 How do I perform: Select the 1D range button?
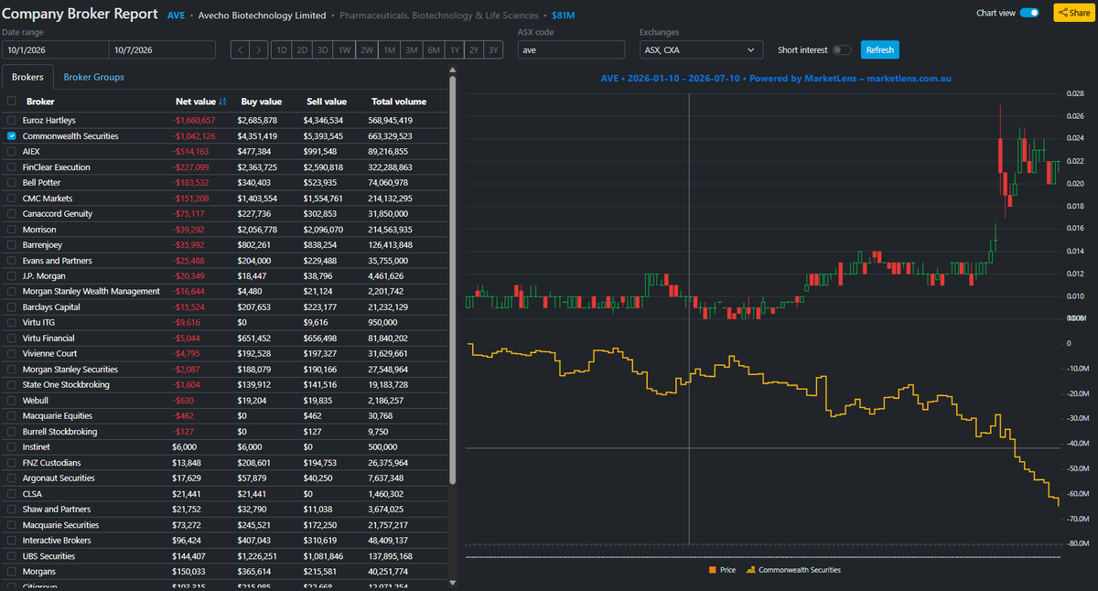pyautogui.click(x=281, y=50)
